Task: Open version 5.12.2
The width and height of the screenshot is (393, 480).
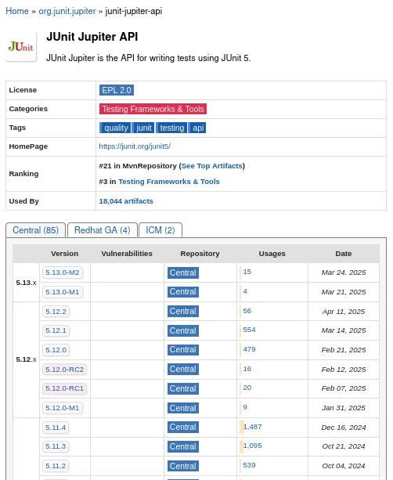Action: click(x=56, y=312)
